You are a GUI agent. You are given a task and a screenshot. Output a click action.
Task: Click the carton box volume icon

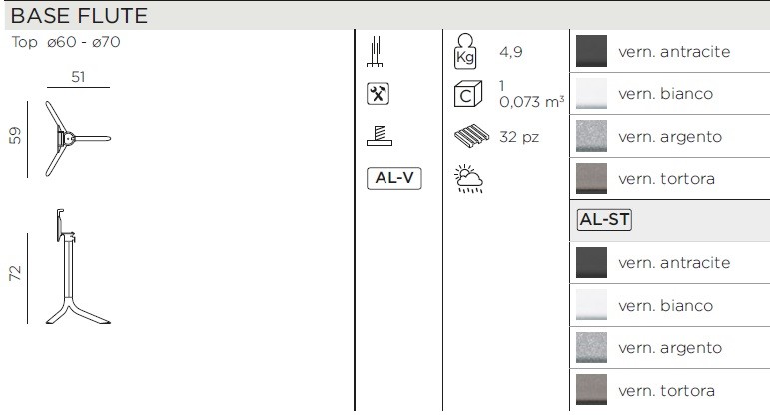[468, 94]
